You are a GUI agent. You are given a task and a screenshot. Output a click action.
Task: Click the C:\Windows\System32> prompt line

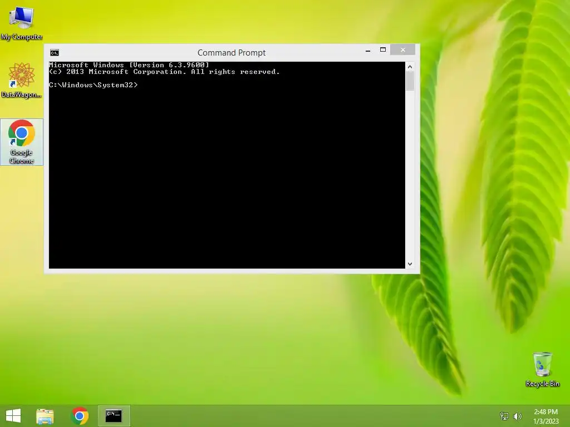[x=94, y=85]
